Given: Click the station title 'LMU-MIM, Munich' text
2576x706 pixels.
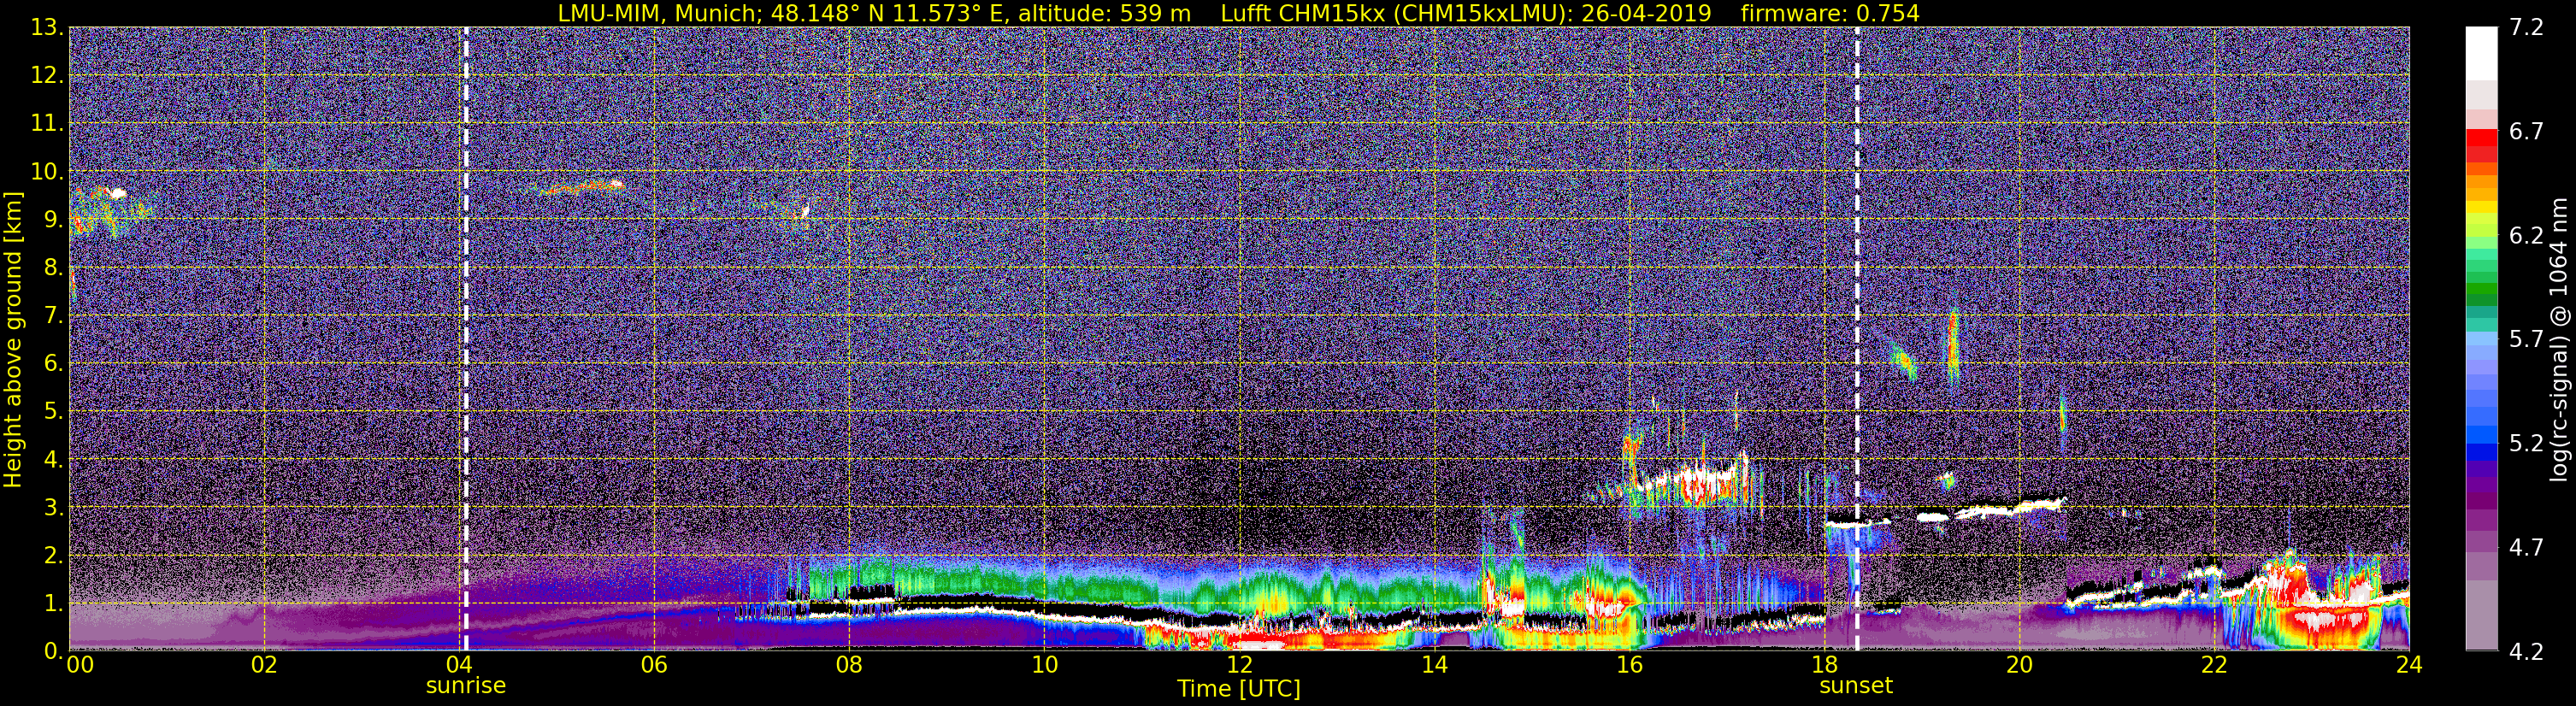Looking at the screenshot, I should [660, 13].
